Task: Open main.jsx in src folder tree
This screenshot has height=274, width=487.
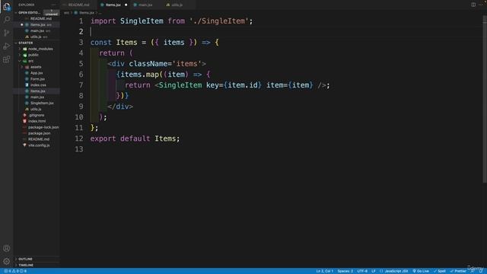Action: 37,97
